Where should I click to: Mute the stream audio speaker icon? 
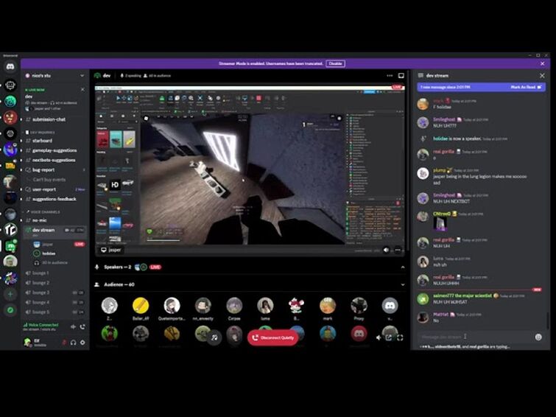387,250
